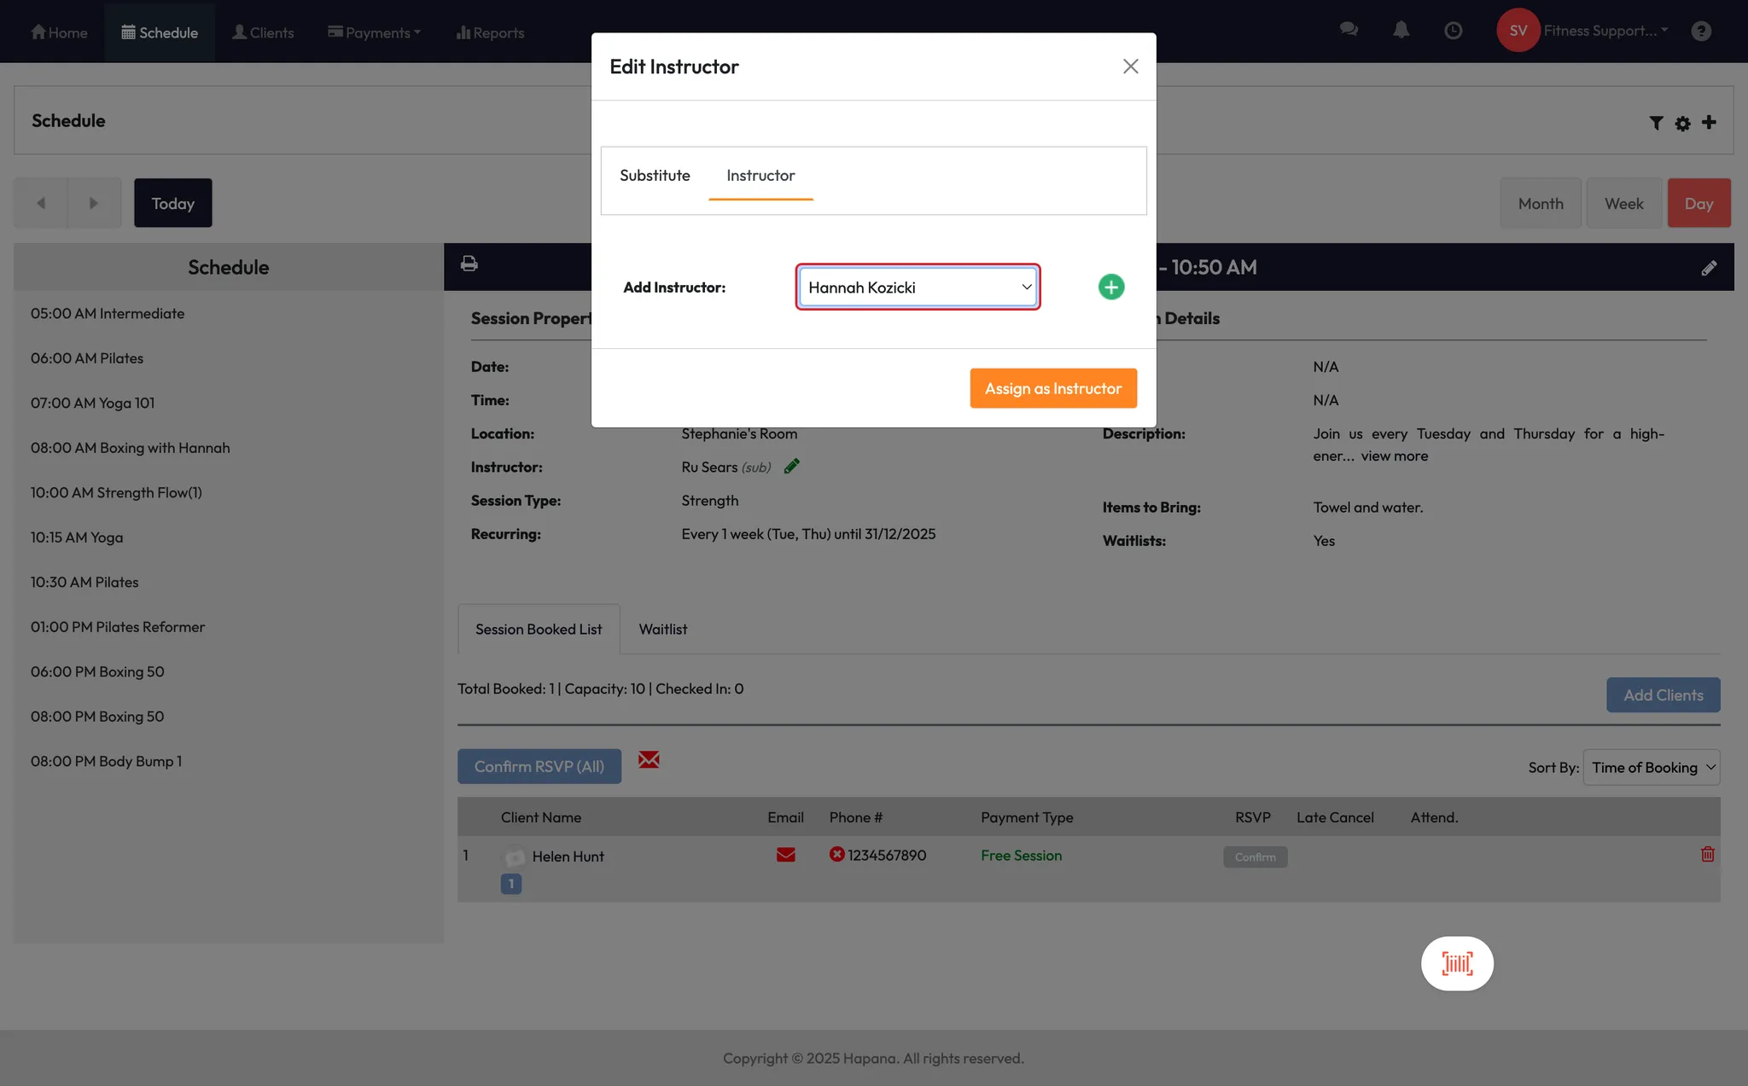The height and width of the screenshot is (1086, 1748).
Task: Select 08:00 AM Boxing with Hannah session
Action: pos(131,448)
